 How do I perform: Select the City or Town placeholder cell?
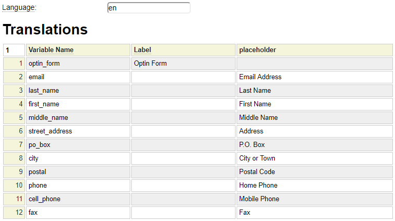click(314, 158)
